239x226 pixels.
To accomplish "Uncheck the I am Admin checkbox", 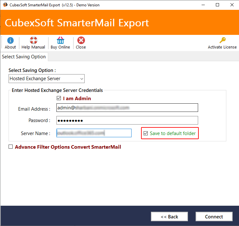I will (59, 98).
